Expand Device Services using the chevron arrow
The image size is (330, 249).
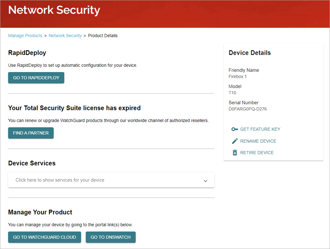(206, 181)
